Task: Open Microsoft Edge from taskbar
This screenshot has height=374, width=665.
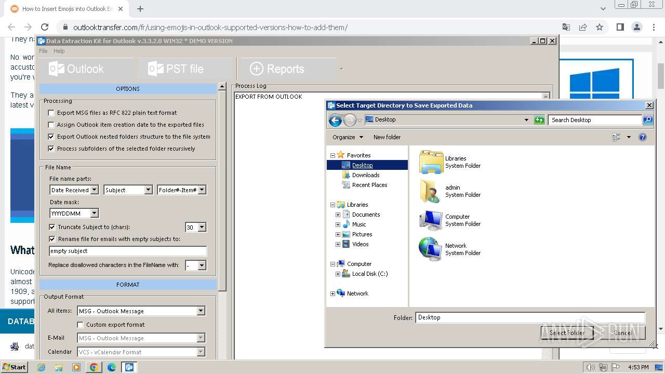Action: [112, 367]
